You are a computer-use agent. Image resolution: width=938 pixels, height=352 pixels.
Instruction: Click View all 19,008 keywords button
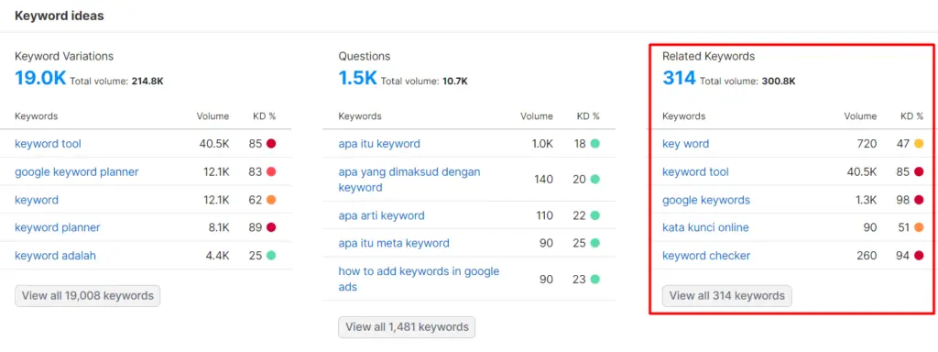coord(87,296)
